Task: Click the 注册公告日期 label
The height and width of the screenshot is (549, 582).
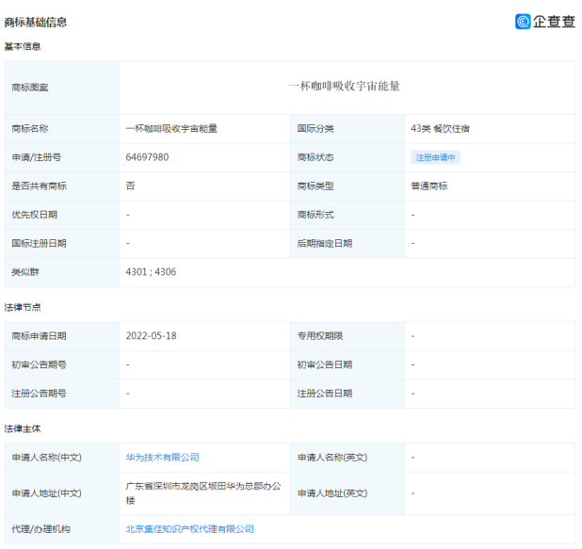Action: (x=325, y=394)
